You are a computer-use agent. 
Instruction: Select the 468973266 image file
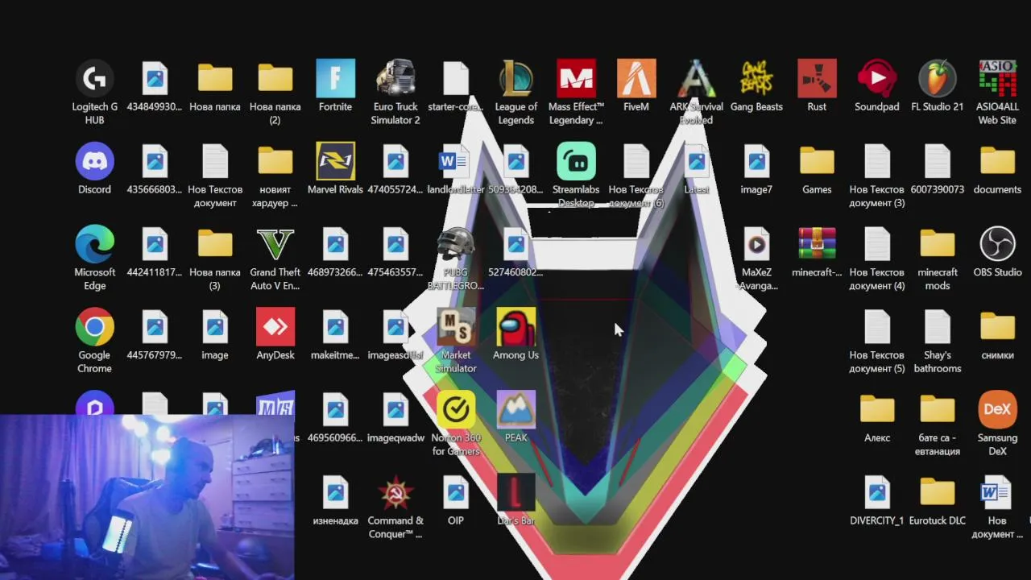pos(335,251)
